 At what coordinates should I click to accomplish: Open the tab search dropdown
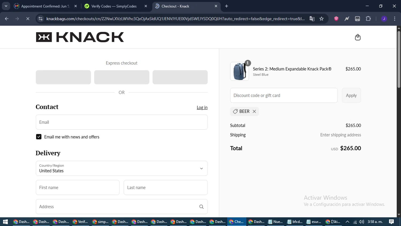coord(6,6)
